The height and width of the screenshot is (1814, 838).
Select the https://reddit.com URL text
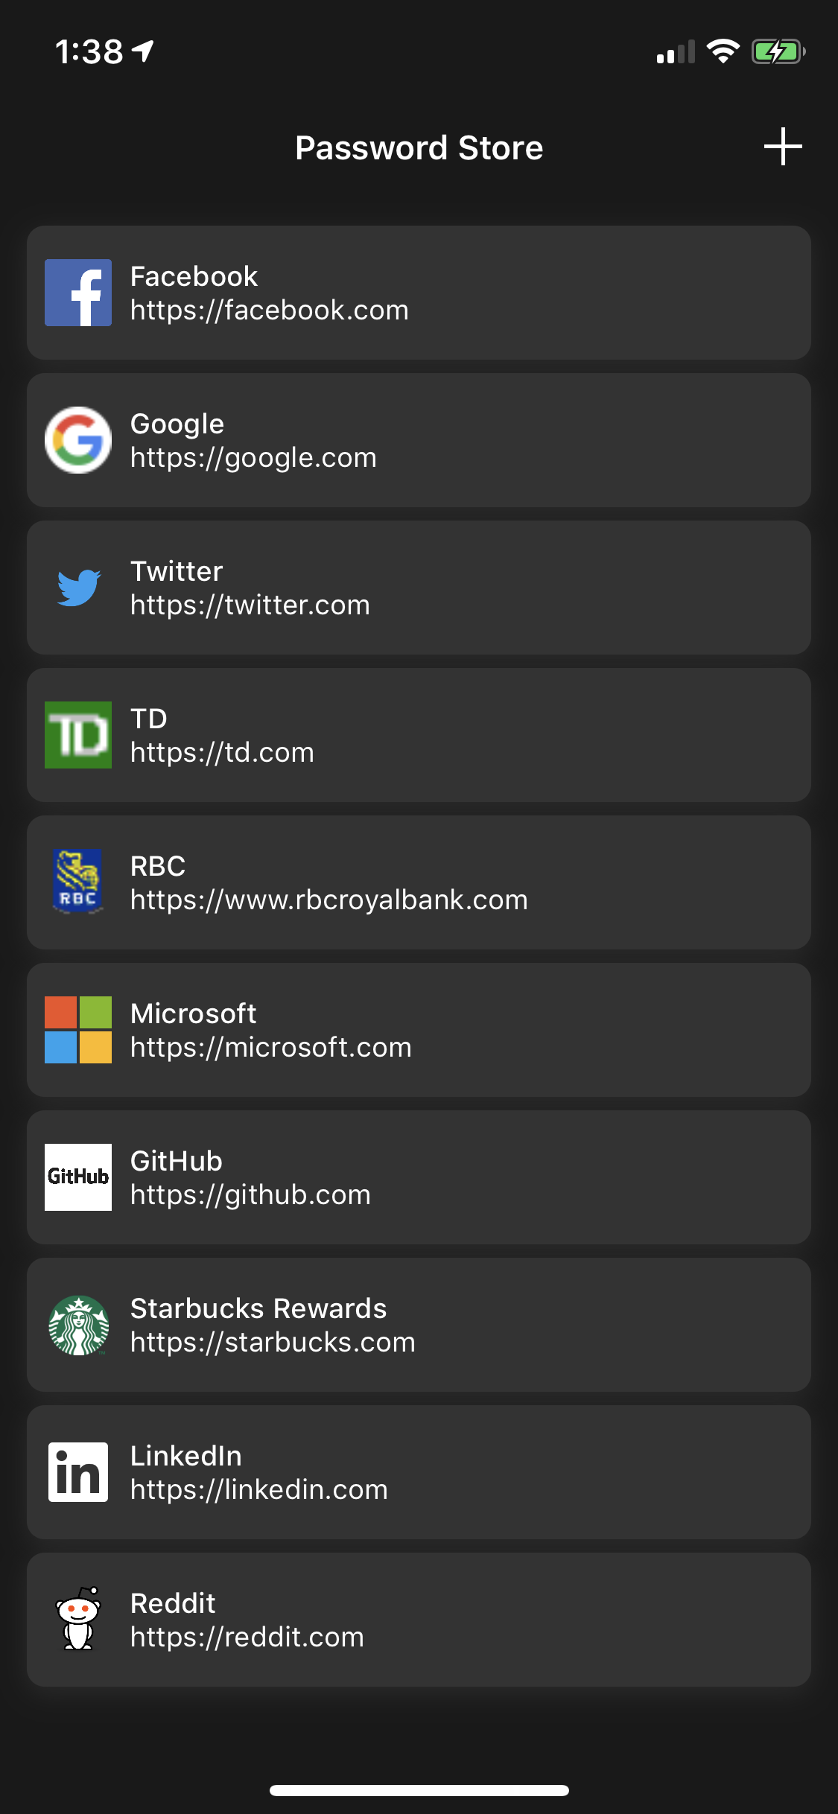[247, 1638]
